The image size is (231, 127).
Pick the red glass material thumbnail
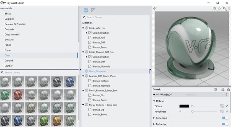[18, 95]
